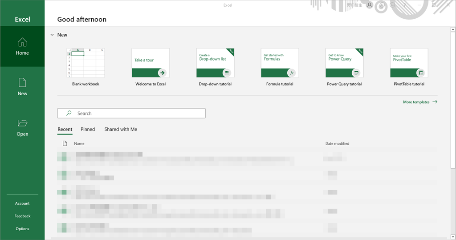Click the scrollbar up arrow
Viewport: 456px width, 240px height.
[453, 29]
